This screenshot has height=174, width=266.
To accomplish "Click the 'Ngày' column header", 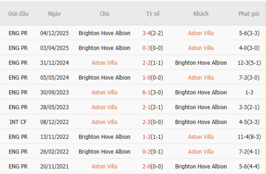I will pos(54,13).
